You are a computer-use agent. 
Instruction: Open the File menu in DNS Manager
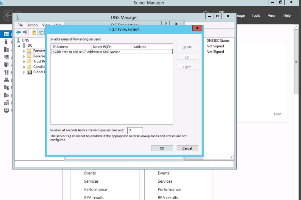[x=20, y=25]
